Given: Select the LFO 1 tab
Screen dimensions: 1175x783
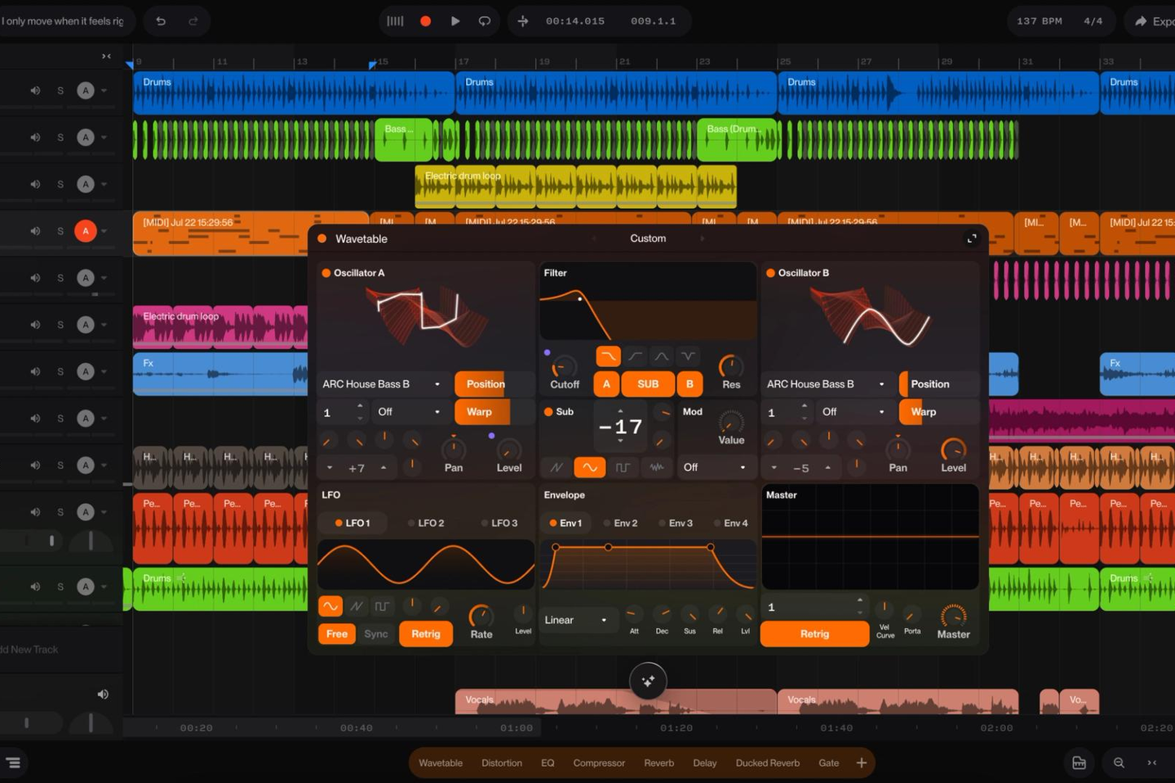Looking at the screenshot, I should (x=352, y=523).
